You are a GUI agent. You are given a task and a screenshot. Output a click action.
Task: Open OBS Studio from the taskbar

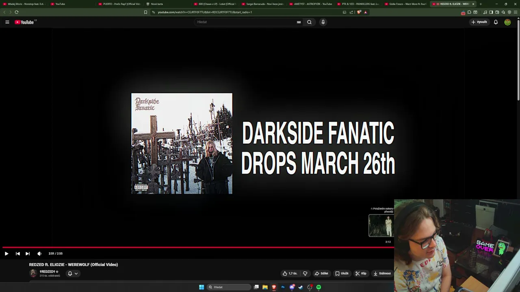click(310, 287)
